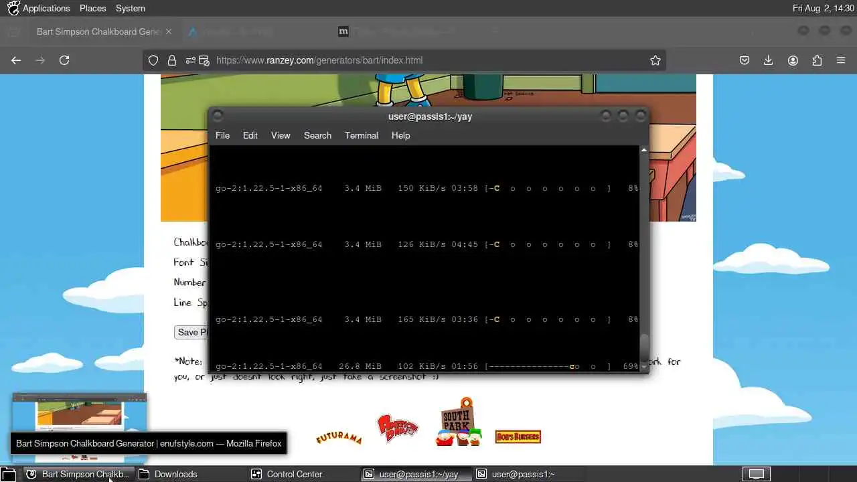Close the Bart Simpson Chalkboard Generator tab
The width and height of the screenshot is (857, 482).
169,31
